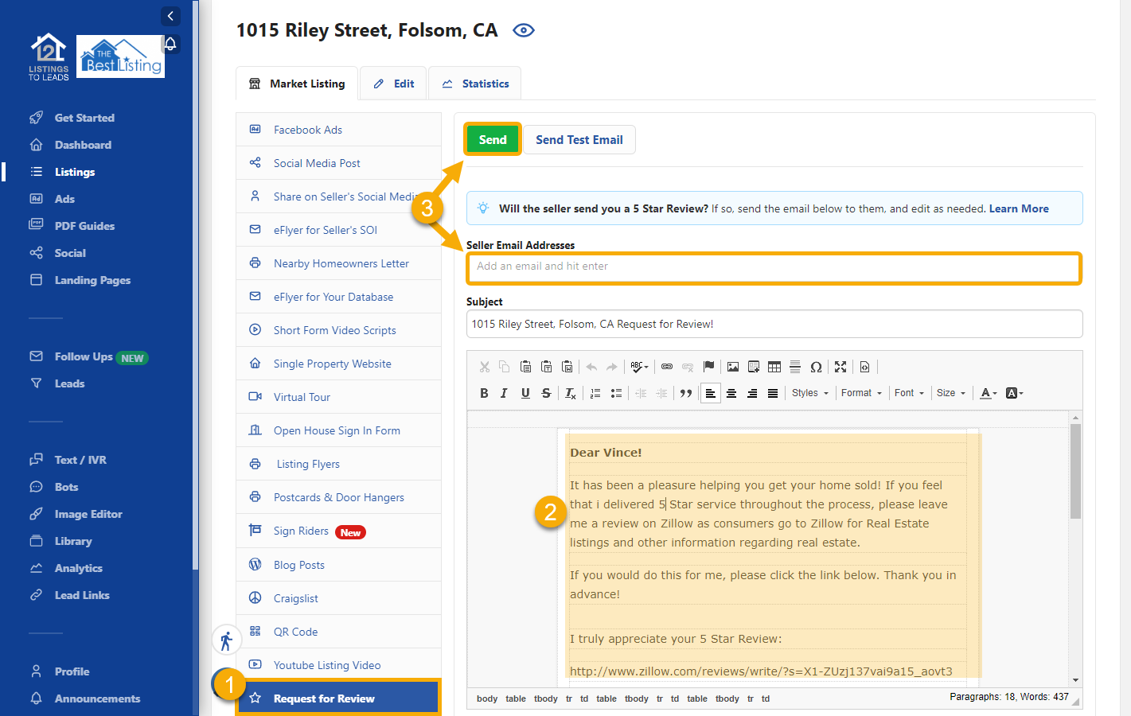Click the Seller Email Addresses field
Viewport: 1131px width, 716px height.
point(774,267)
